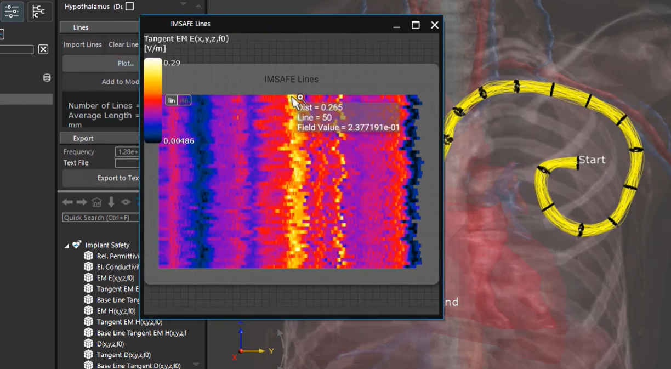Viewport: 671px width, 369px height.
Task: Navigate back with the left arrow icon
Action: (x=67, y=202)
